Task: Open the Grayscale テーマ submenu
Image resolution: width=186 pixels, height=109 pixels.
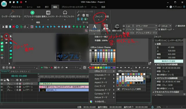Action: click(102, 75)
